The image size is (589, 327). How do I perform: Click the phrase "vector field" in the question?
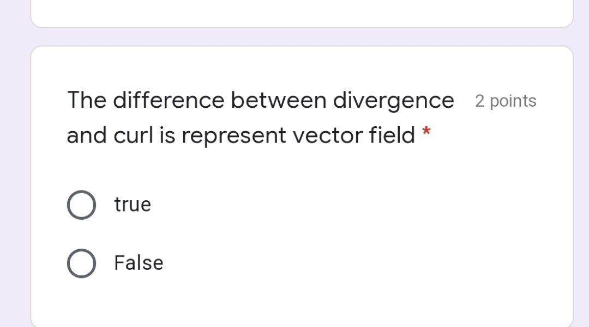point(354,135)
